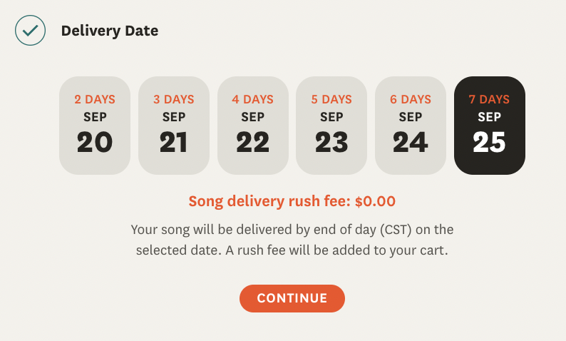The image size is (566, 341).
Task: Click the large number 21
Action: point(174,143)
